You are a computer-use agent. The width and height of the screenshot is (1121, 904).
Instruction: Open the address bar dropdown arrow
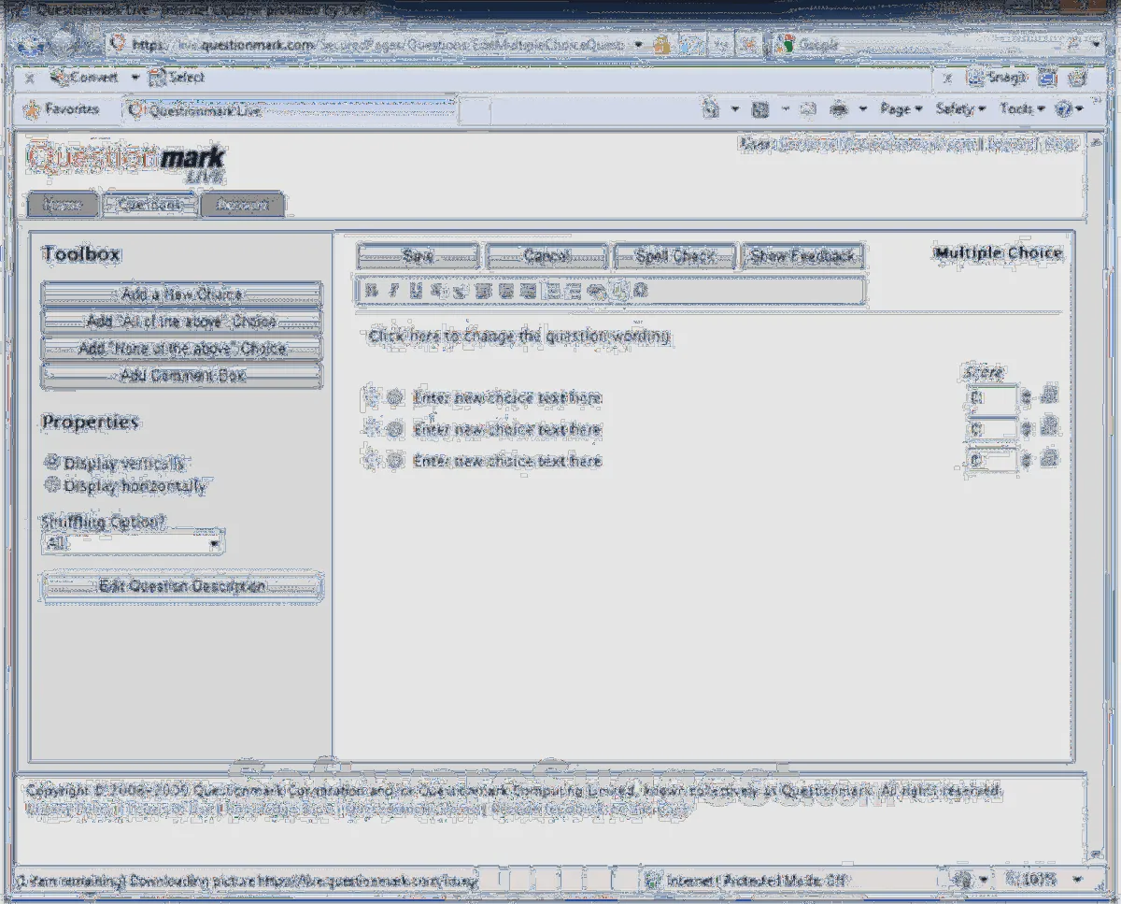[x=638, y=45]
